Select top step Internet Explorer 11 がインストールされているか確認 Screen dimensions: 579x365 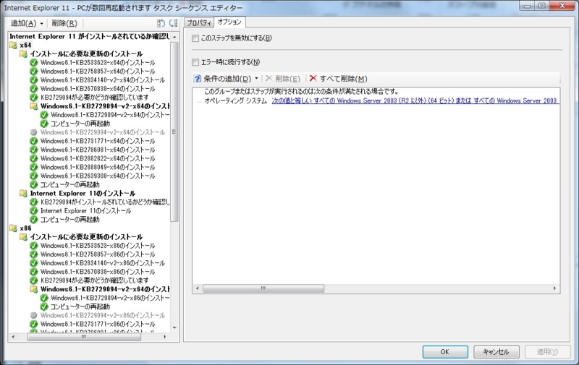[x=89, y=36]
